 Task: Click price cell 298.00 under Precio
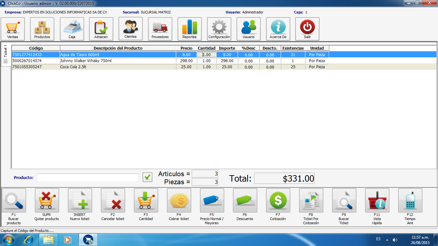[186, 61]
